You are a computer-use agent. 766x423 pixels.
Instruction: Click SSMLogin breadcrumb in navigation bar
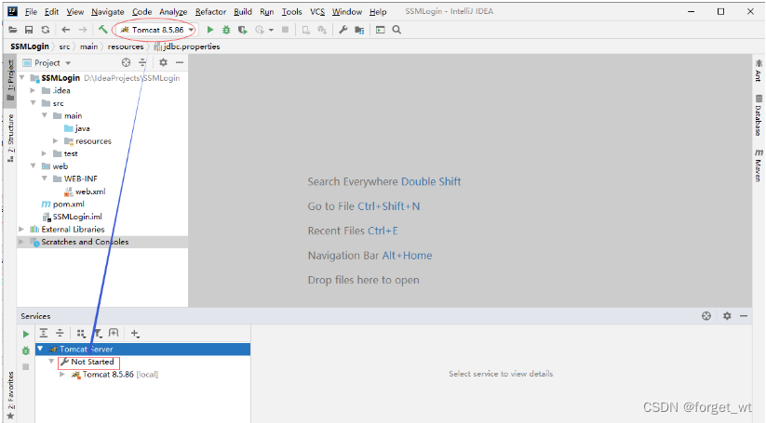point(29,46)
